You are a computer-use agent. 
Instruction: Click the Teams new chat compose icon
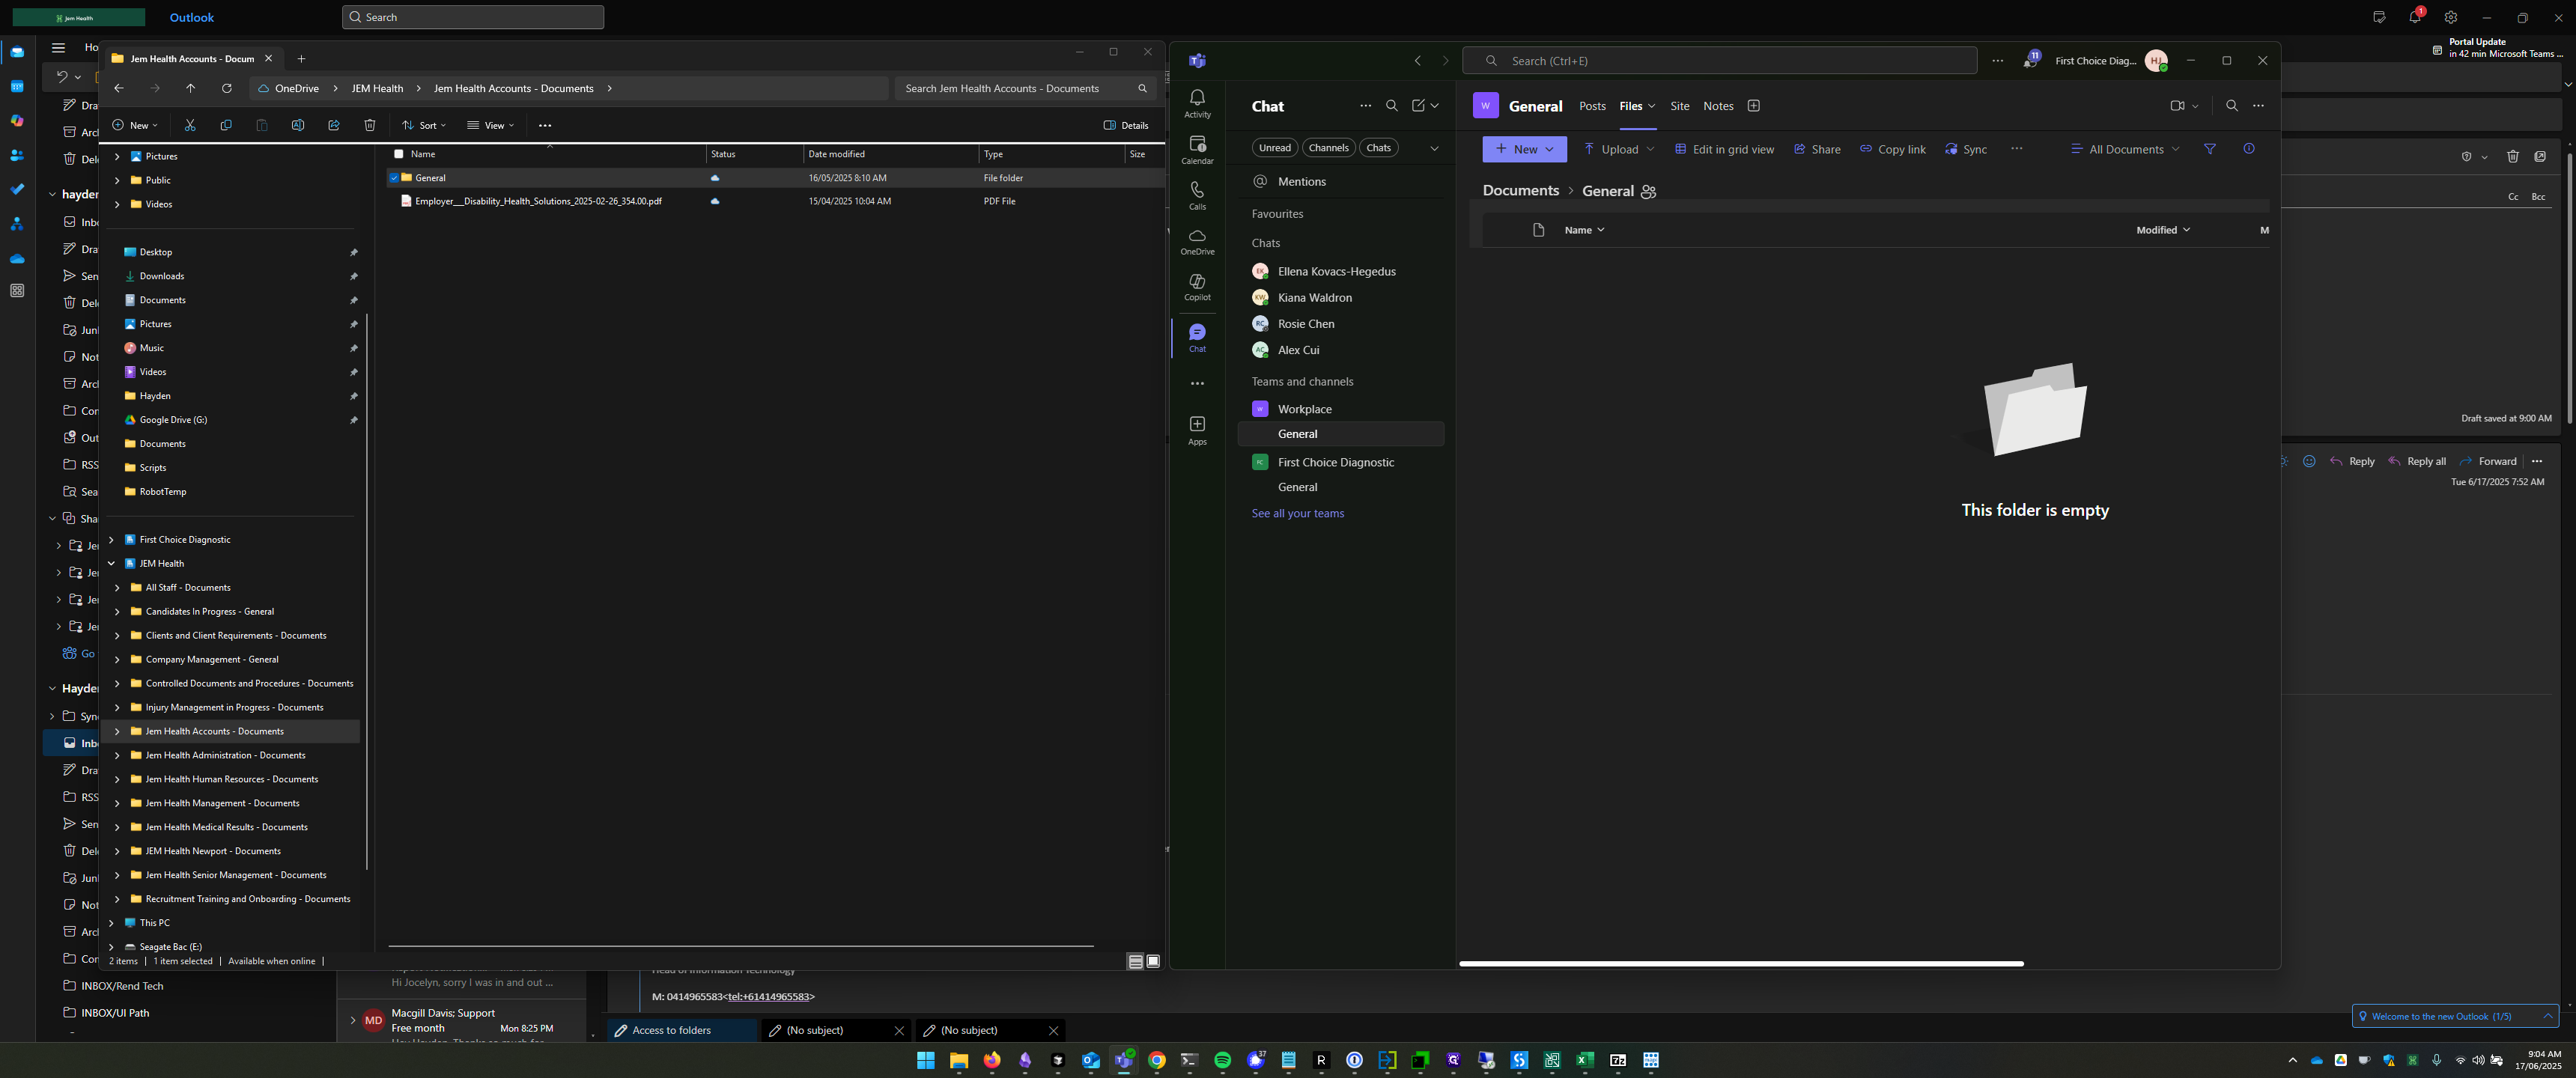(1418, 106)
